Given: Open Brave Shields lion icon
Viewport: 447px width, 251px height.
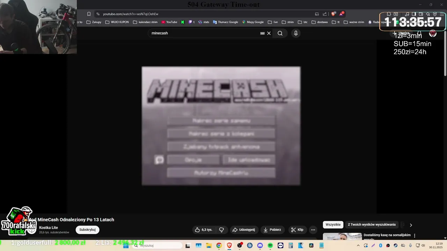Looking at the screenshot, I should coord(333,14).
